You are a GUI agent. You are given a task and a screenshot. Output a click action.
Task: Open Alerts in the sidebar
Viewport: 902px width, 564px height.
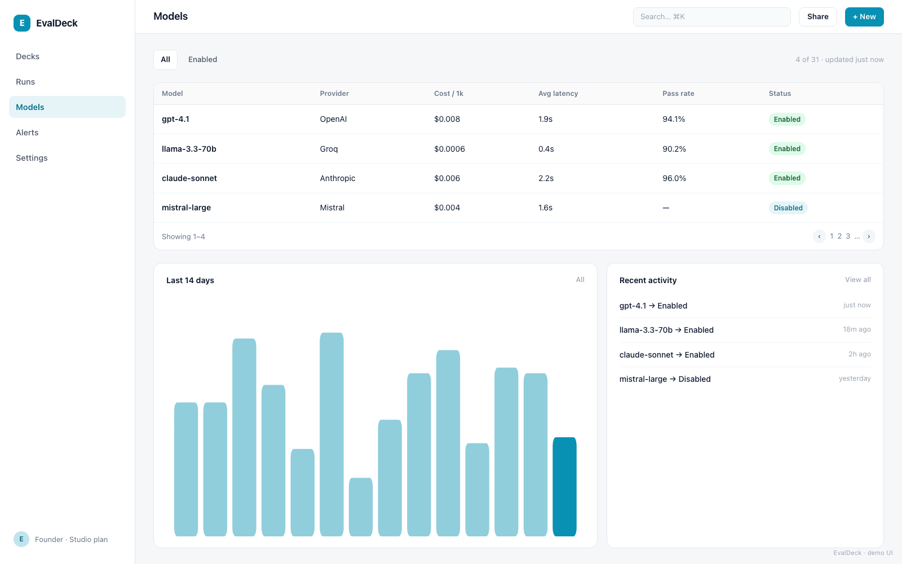coord(67,133)
